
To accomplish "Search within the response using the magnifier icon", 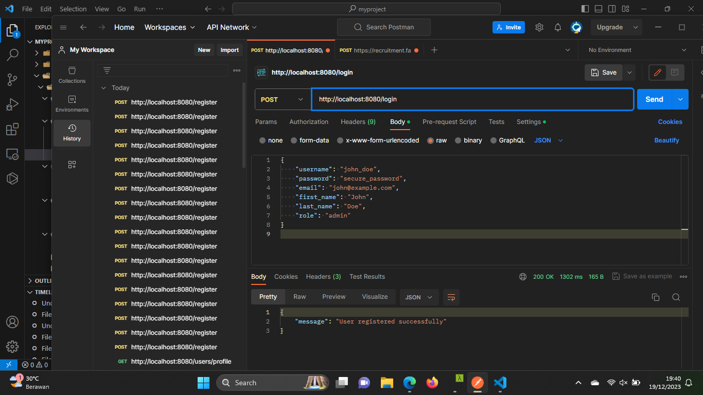I will [x=676, y=297].
